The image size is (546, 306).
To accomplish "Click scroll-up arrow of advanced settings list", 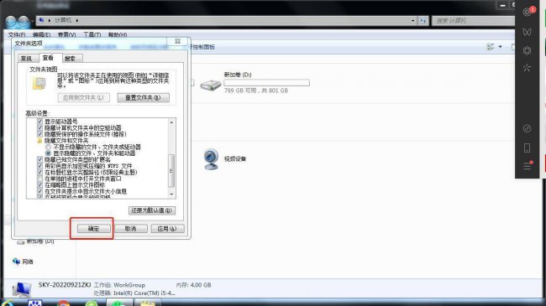I will point(171,122).
